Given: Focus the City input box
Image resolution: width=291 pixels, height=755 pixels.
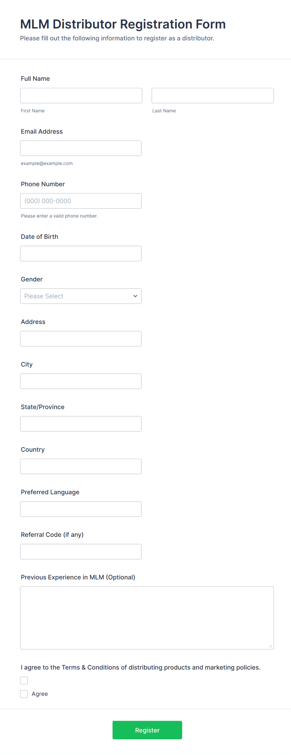Looking at the screenshot, I should tap(81, 381).
